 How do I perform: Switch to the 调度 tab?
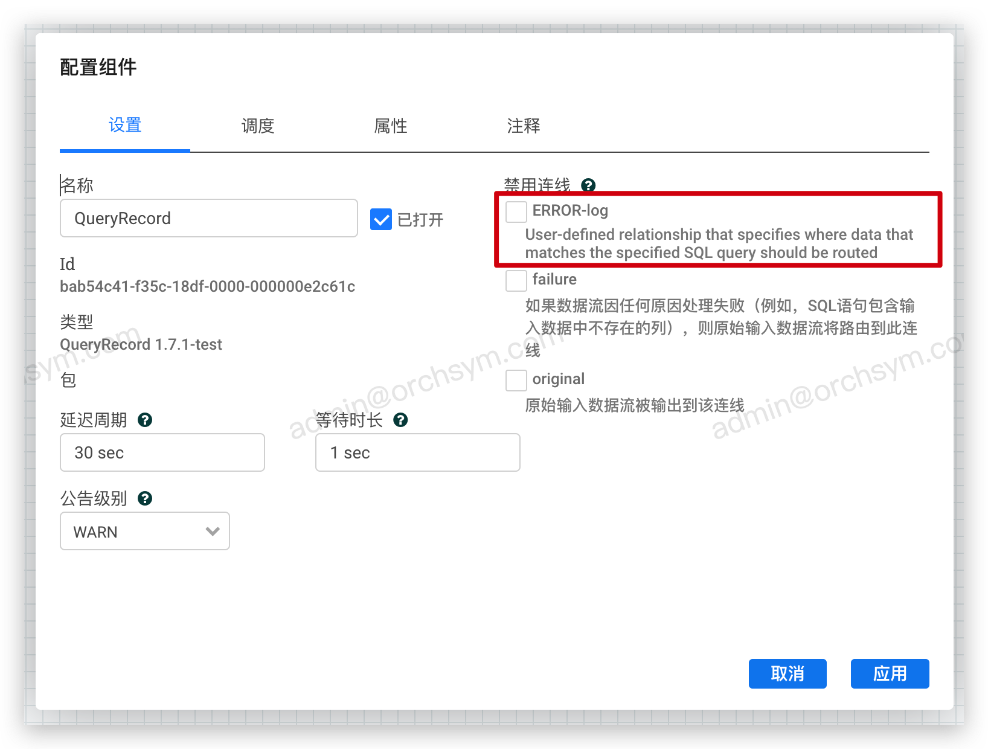click(x=258, y=126)
